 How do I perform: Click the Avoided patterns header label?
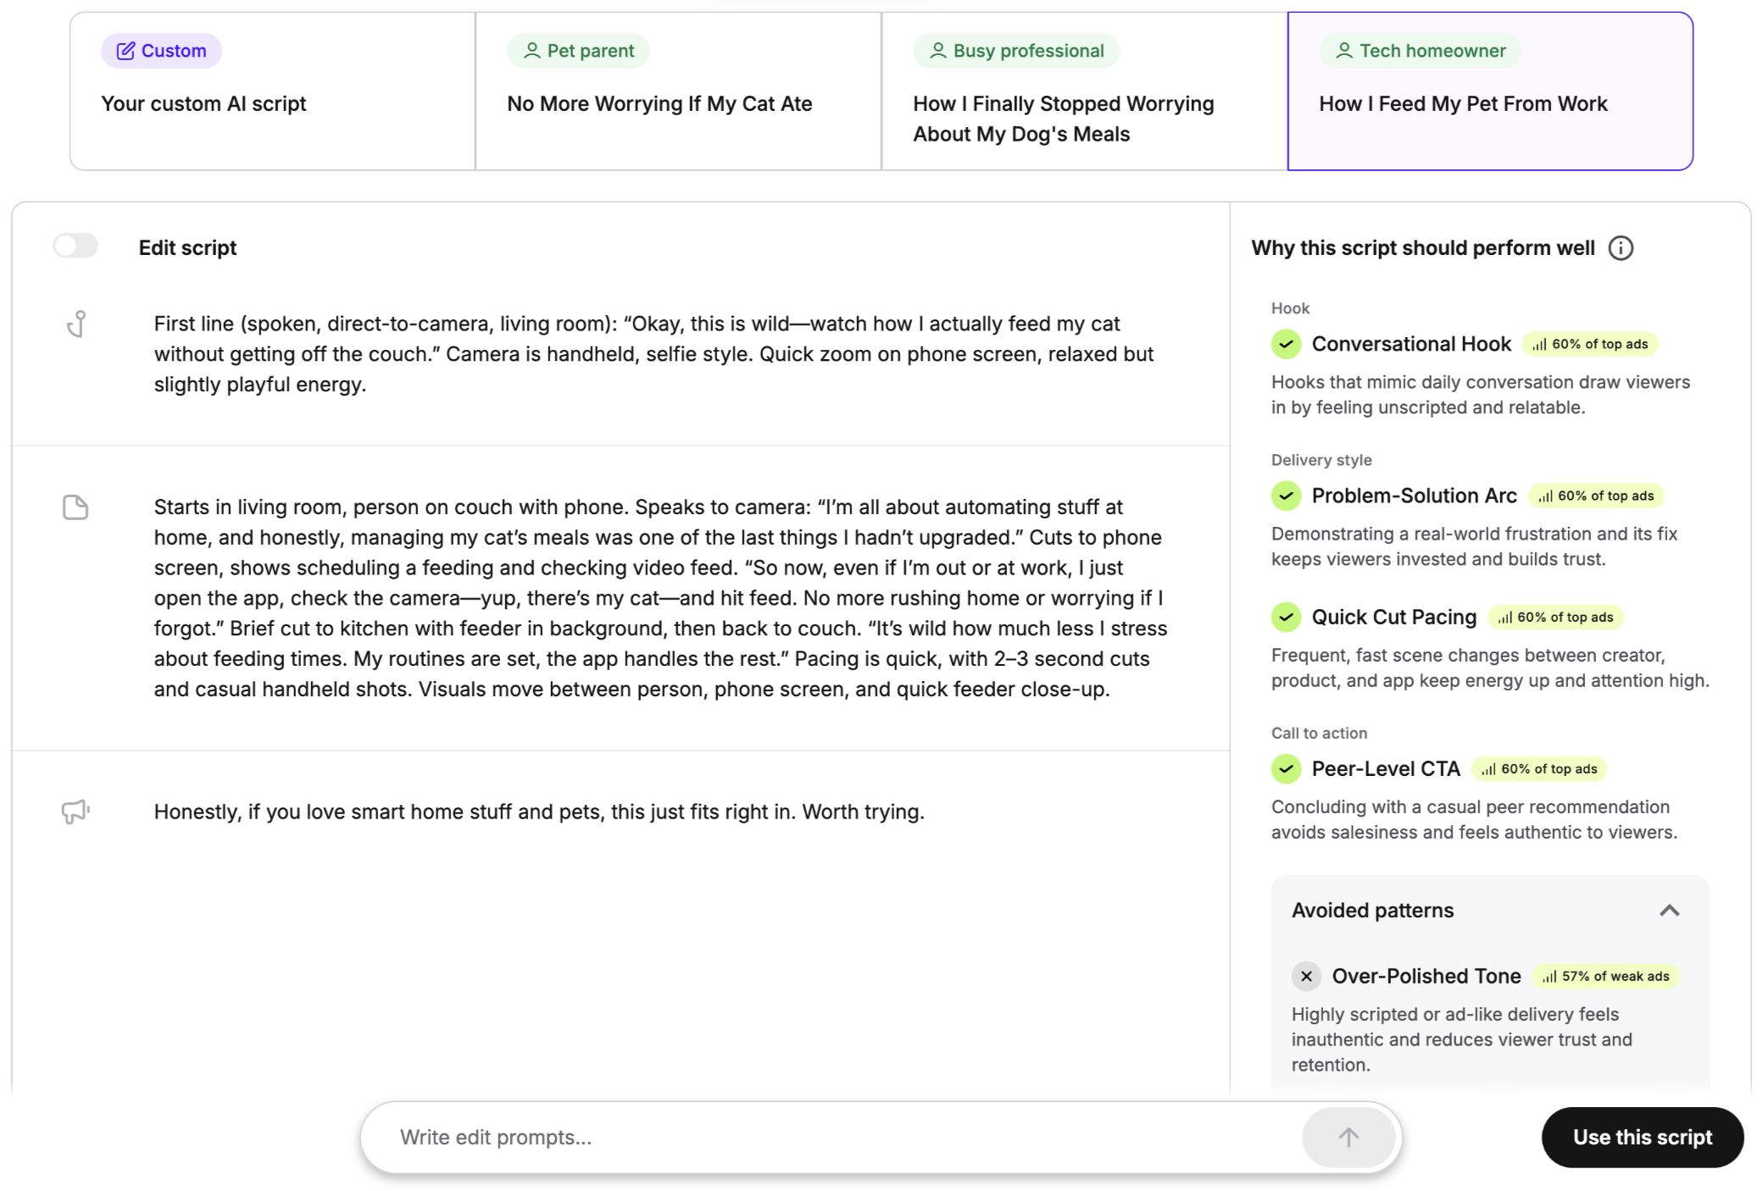coord(1372,911)
